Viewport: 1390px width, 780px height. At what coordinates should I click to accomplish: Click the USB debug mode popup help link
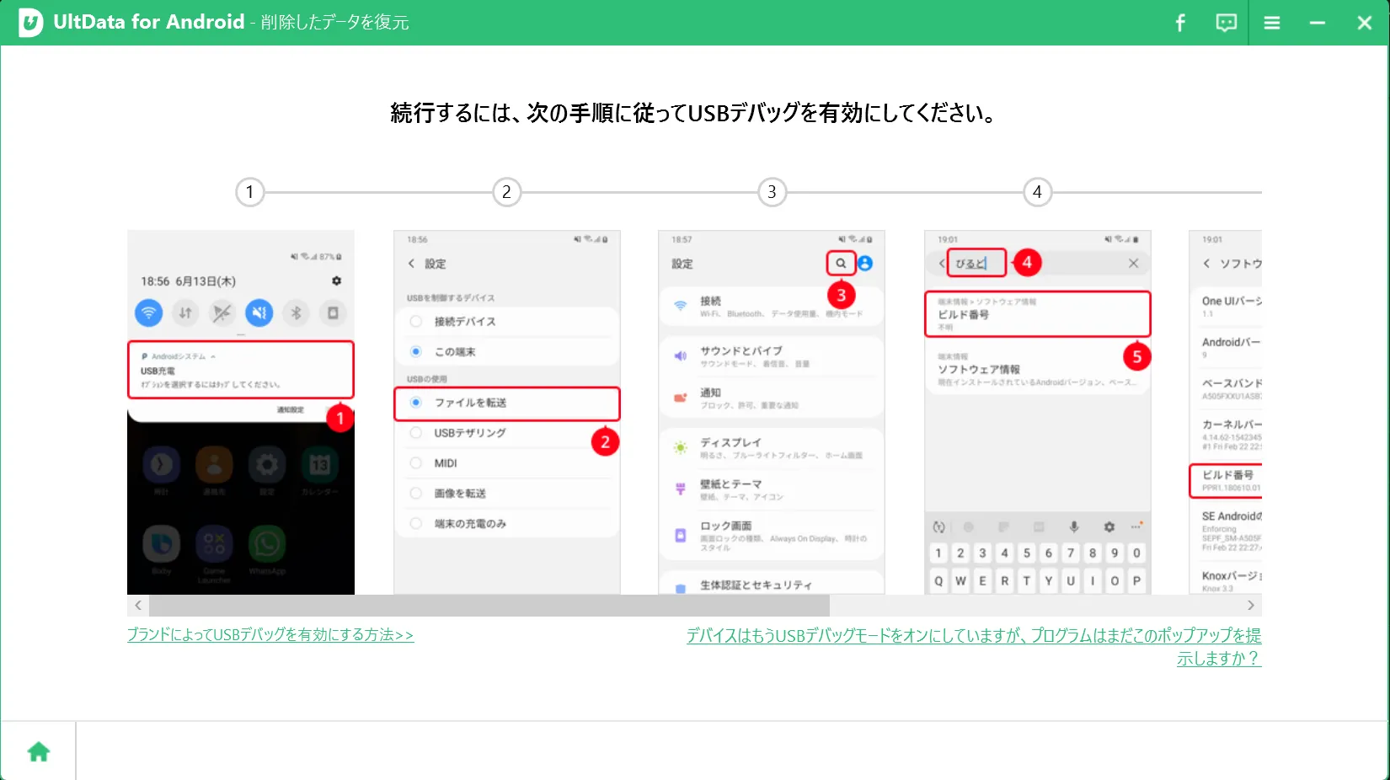(975, 636)
